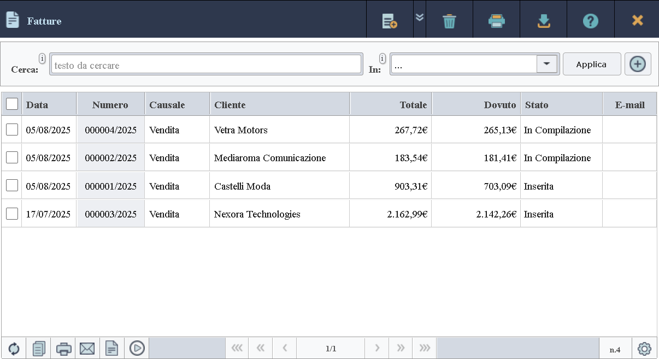
Task: Toggle the select-all checkbox in table header
Action: [12, 104]
